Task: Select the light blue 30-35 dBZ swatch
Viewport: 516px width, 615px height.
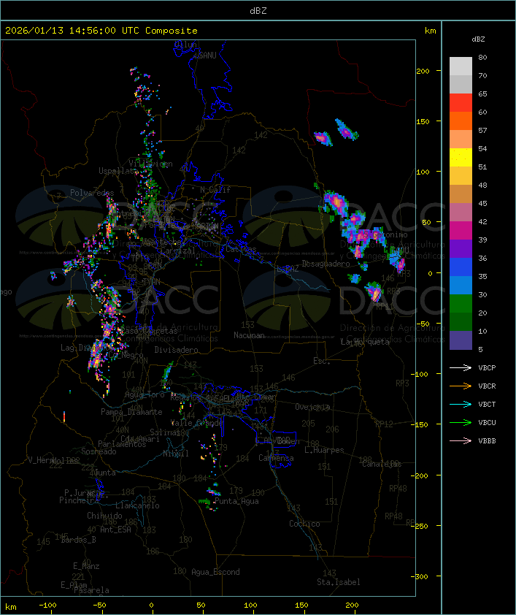Action: click(461, 285)
